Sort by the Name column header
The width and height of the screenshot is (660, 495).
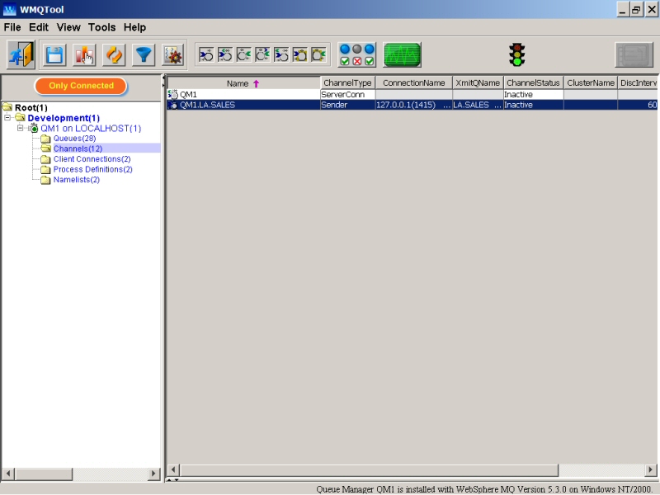tap(243, 83)
